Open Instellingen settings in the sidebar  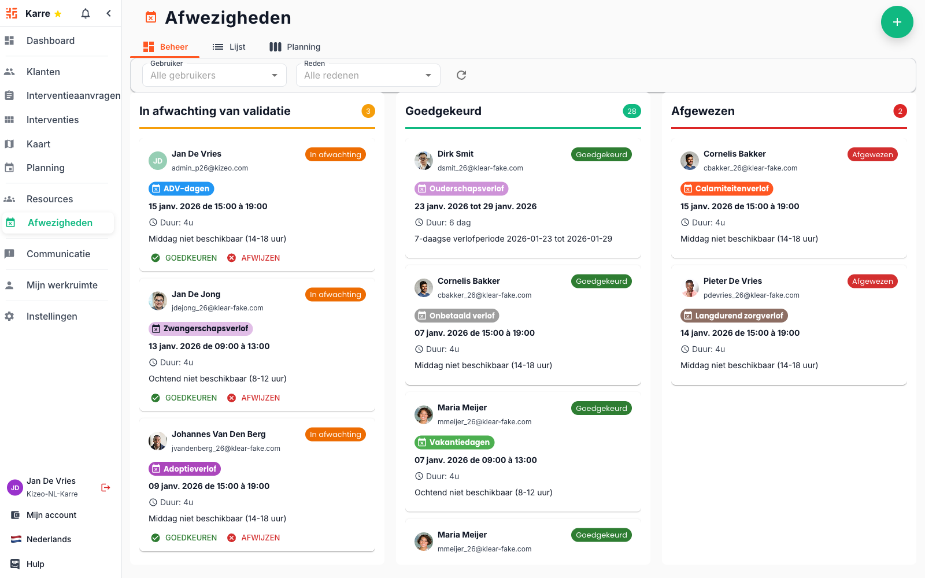51,316
